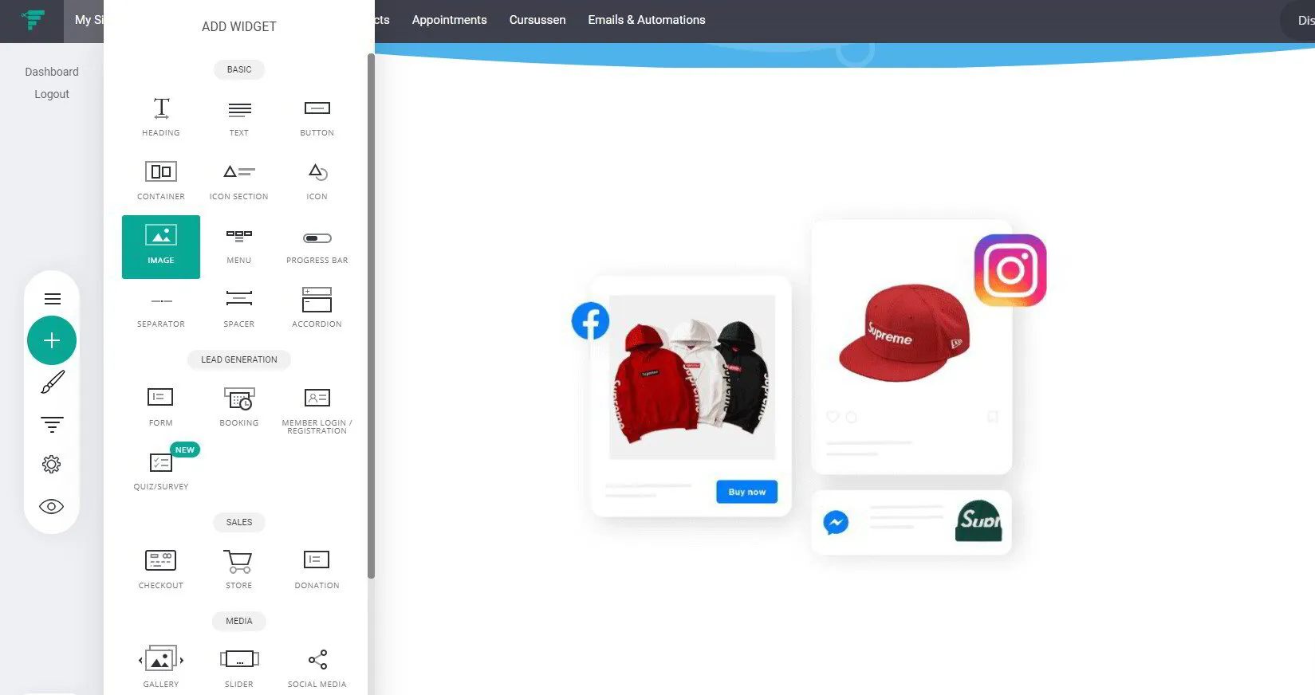1315x695 pixels.
Task: Click the Instagram logo in the image
Action: 1010,270
